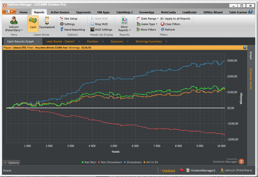
Task: Click the filter bar help icon
Action: point(245,48)
